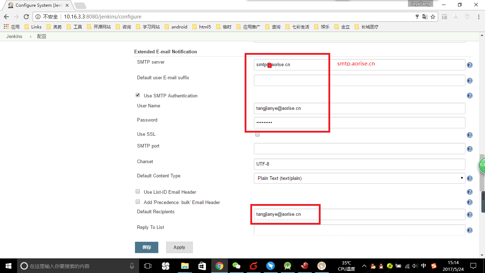The width and height of the screenshot is (485, 273).
Task: Show help icon beside Use SSL
Action: click(x=470, y=135)
